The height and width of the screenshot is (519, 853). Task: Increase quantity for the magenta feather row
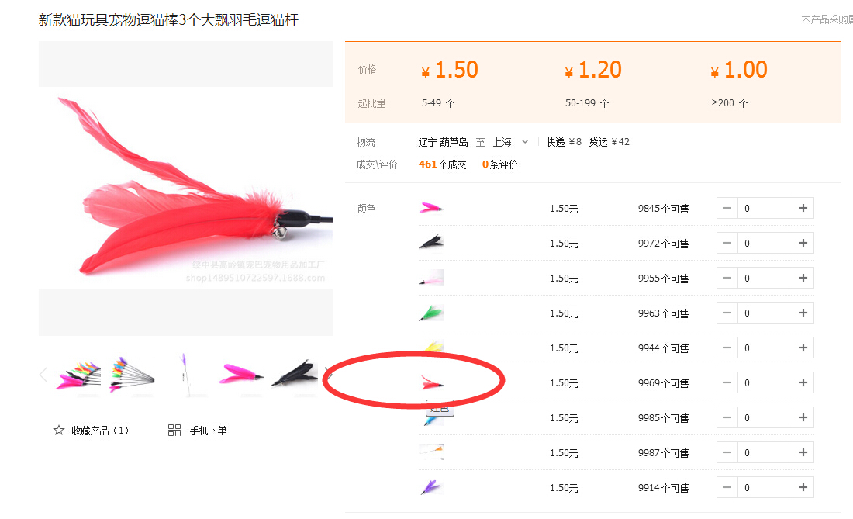(803, 209)
